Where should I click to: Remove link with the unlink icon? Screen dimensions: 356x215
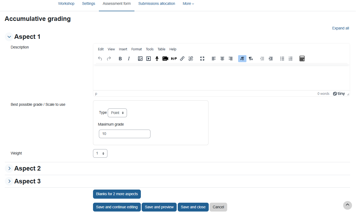click(191, 59)
